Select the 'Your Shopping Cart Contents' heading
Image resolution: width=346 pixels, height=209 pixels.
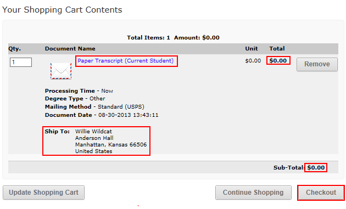[x=62, y=10]
